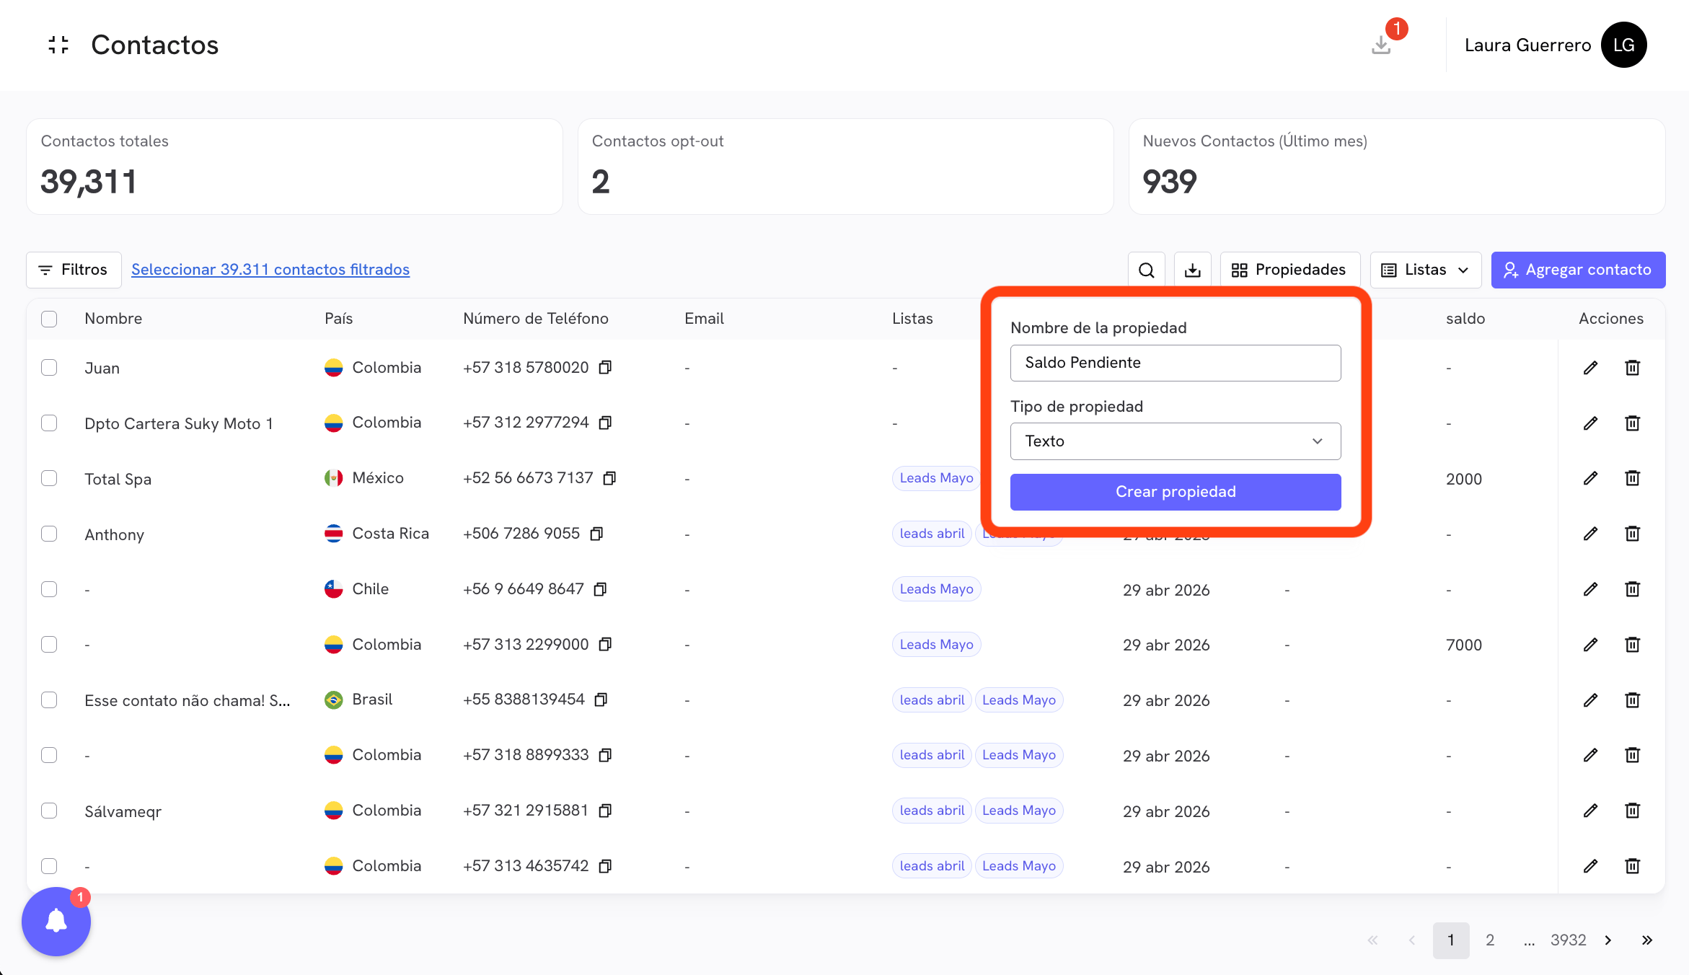Toggle the select-all checkbox in header
The width and height of the screenshot is (1689, 975).
[x=49, y=319]
